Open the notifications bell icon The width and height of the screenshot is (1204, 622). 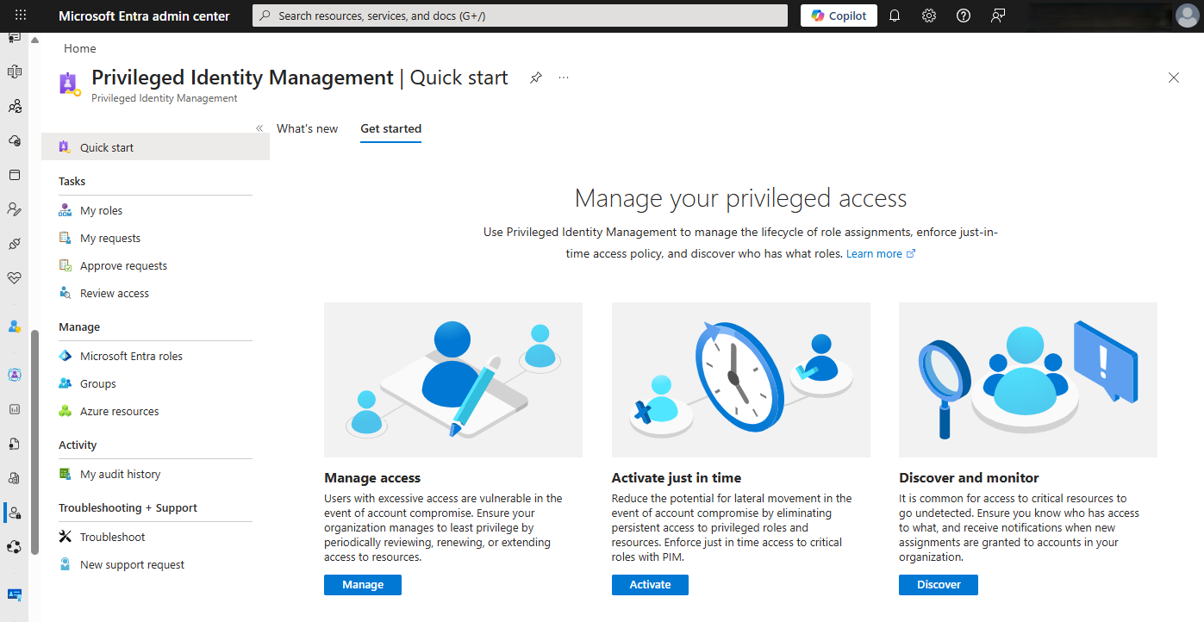[x=895, y=15]
